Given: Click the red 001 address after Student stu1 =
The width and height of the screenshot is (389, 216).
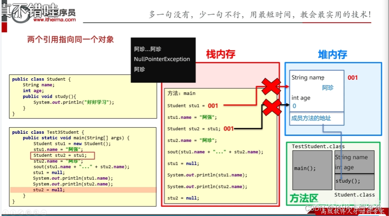Looking at the screenshot, I should 213,106.
